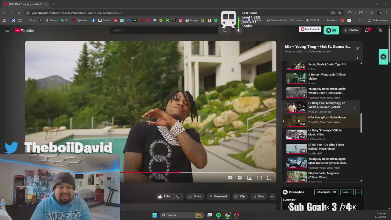Create a Clip of the video
Image resolution: width=391 pixels, height=220 pixels.
[x=240, y=196]
